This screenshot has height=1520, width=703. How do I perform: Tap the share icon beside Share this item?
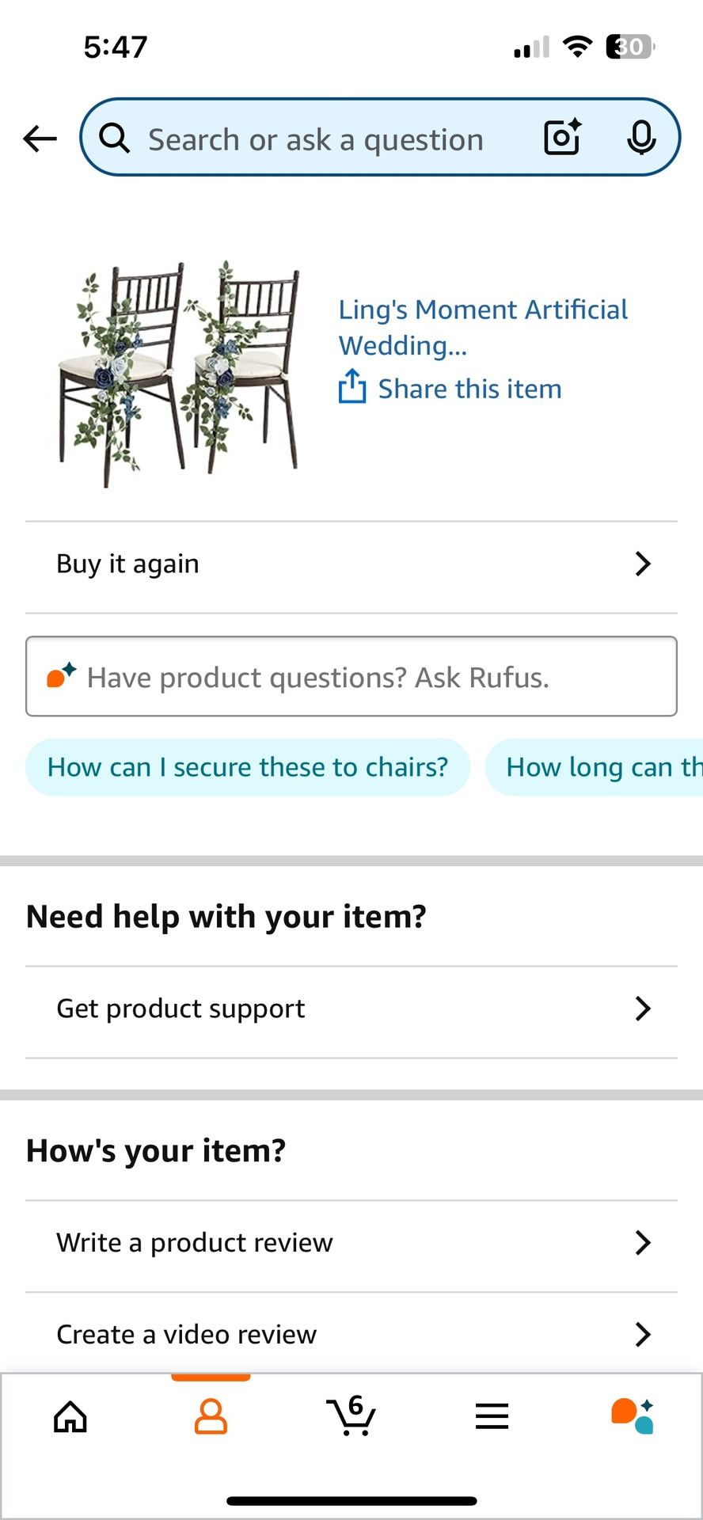352,386
